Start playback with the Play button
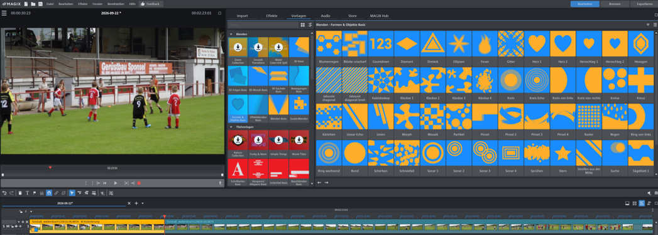658x235 pixels. pos(116,183)
